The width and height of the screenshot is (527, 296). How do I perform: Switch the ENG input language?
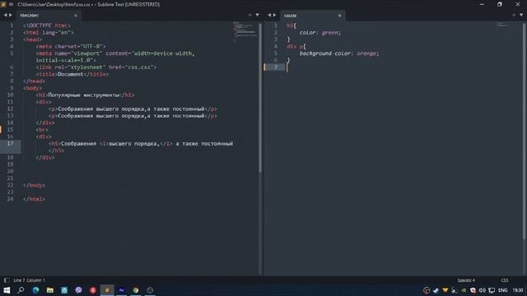(x=503, y=290)
